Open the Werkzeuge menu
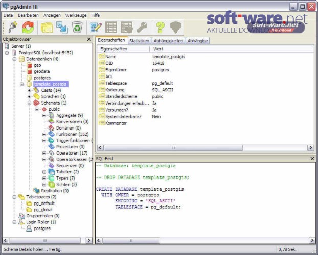The height and width of the screenshot is (255, 318). coord(76,15)
